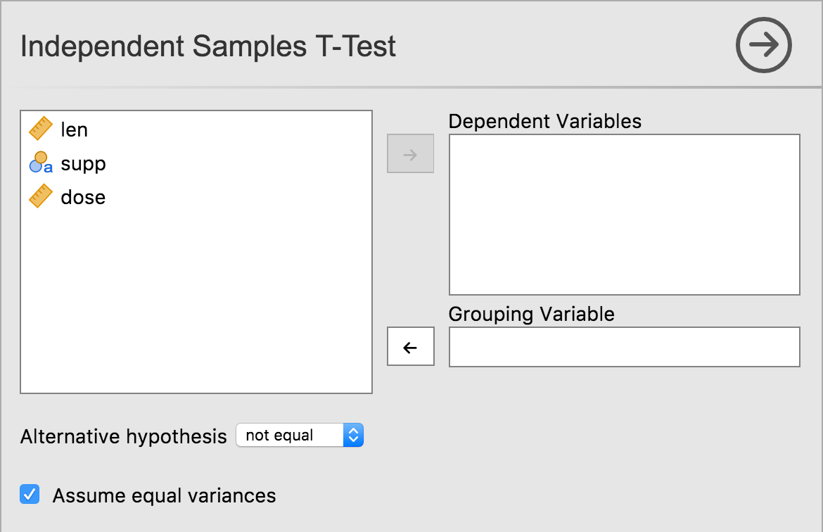Click the Independent Samples T-Test title
Screen dimensions: 823x532
208,46
